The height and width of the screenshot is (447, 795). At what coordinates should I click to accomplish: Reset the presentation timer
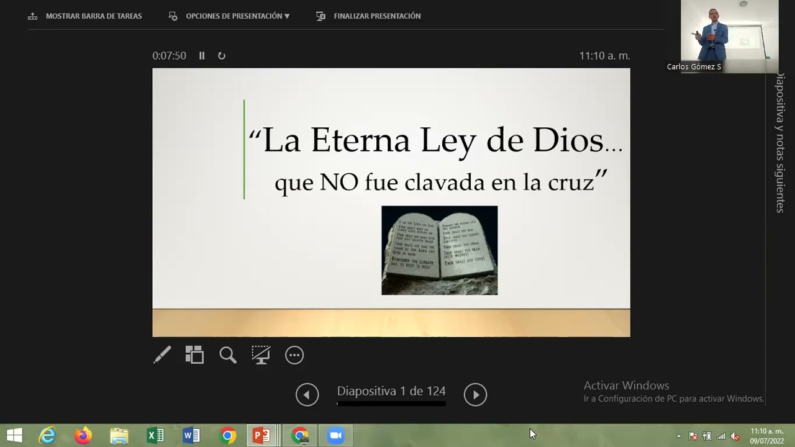[x=222, y=56]
